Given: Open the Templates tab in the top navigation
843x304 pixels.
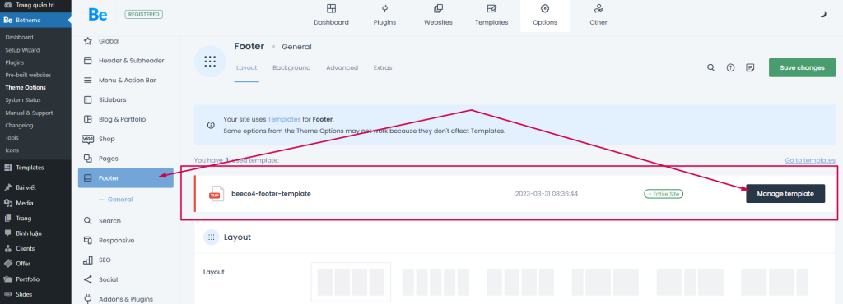Looking at the screenshot, I should click(x=491, y=16).
